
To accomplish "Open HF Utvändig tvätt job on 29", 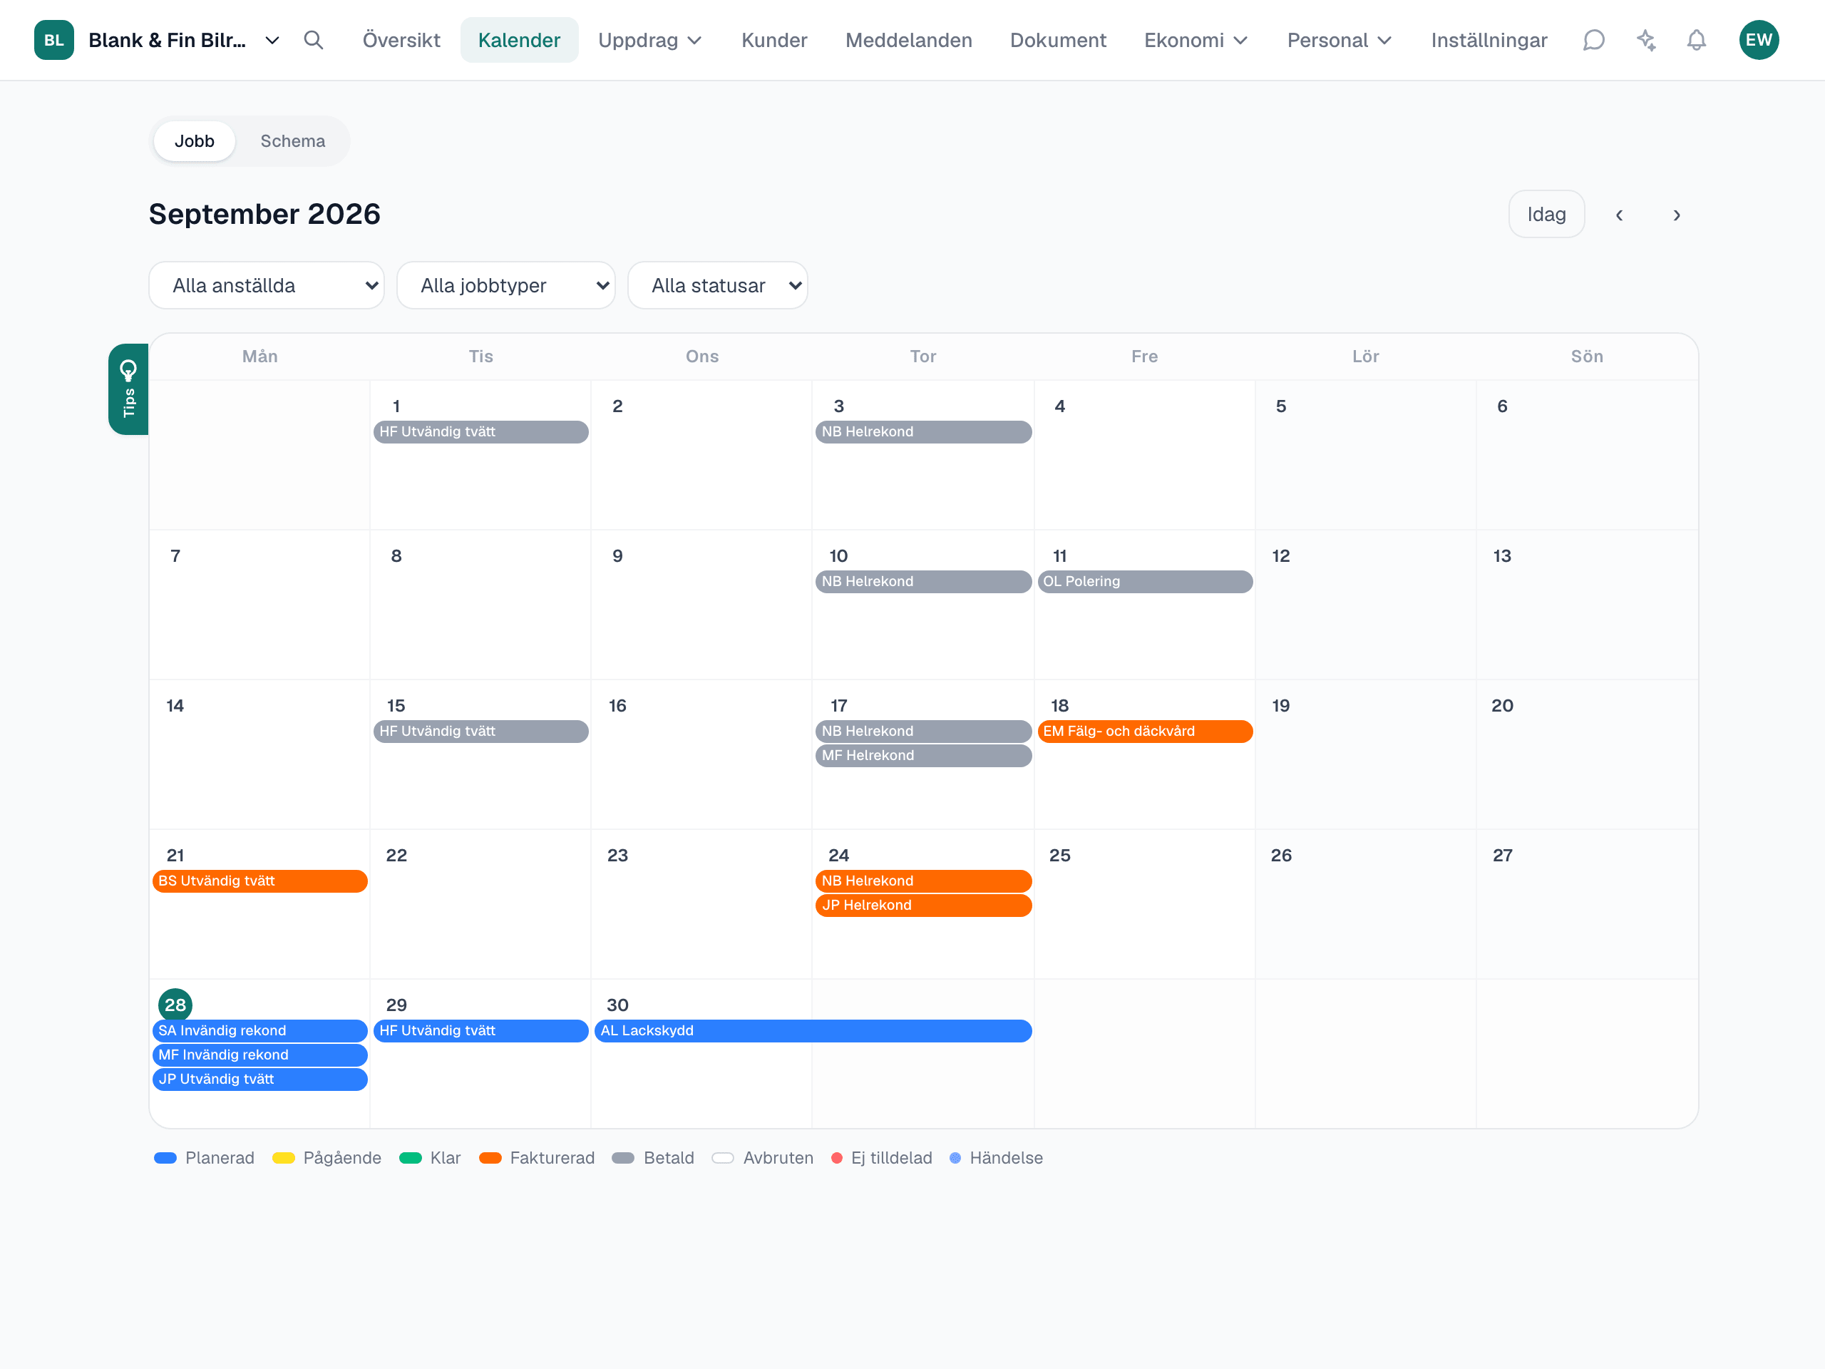I will click(x=481, y=1030).
